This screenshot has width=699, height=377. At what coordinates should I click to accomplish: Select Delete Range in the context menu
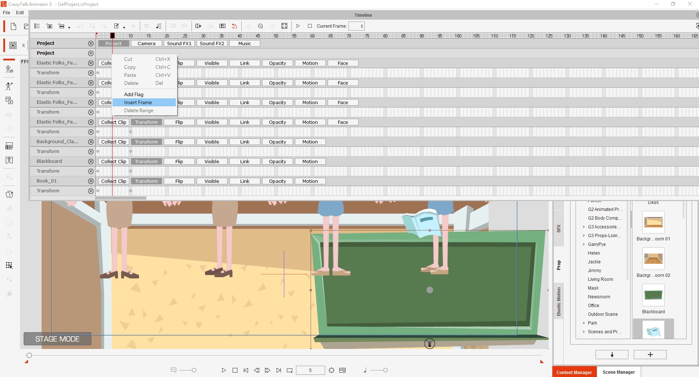click(x=144, y=110)
